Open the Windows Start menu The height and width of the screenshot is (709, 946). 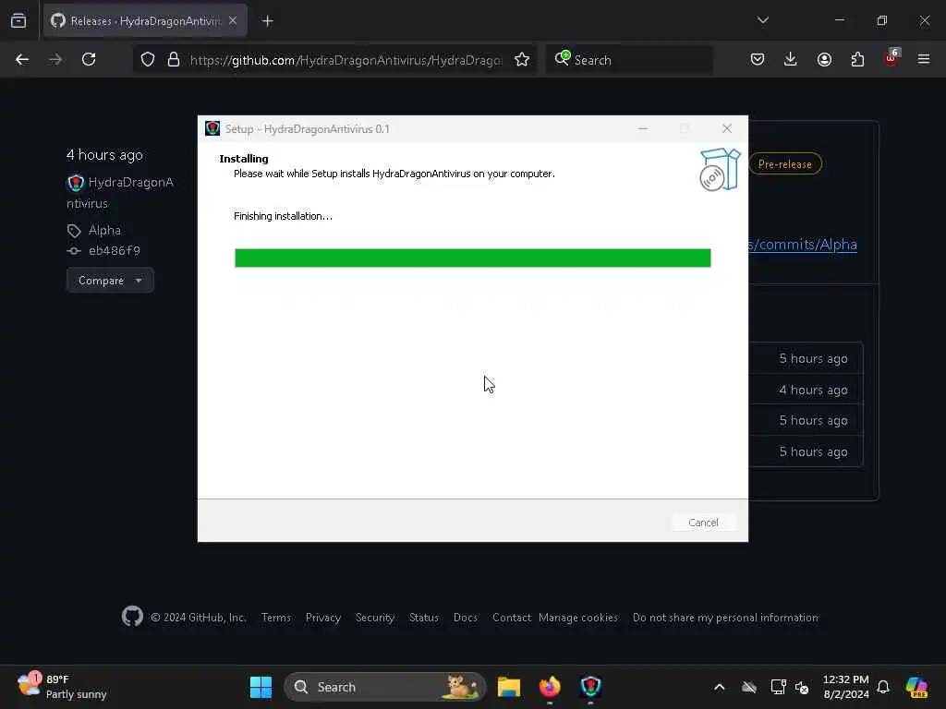[261, 687]
